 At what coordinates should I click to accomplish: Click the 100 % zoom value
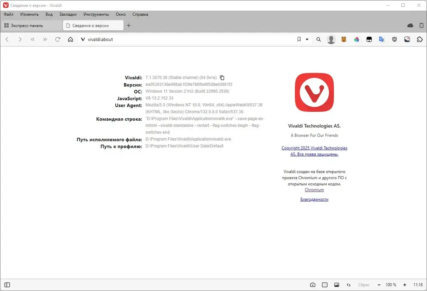(391, 285)
